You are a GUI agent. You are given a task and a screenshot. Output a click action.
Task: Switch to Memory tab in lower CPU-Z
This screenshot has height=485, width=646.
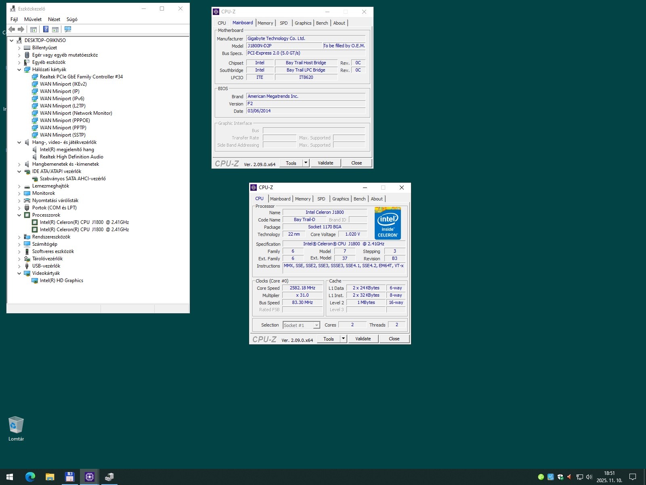(302, 199)
